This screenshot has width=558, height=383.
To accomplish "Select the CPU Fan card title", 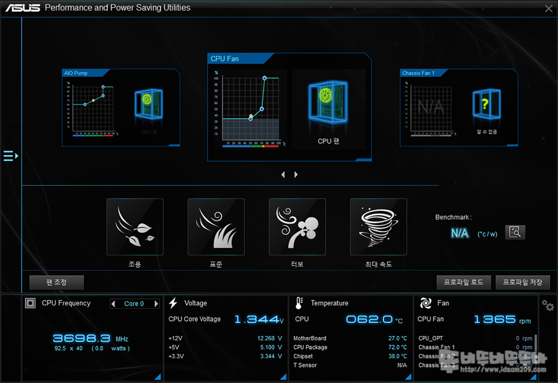I will (x=224, y=59).
